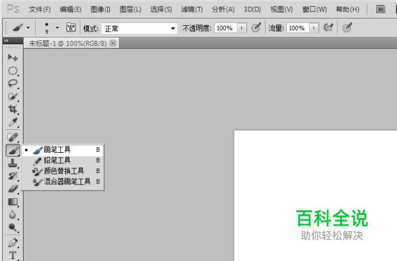Click the Brush tool in toolbox
397x261 pixels.
(13, 151)
